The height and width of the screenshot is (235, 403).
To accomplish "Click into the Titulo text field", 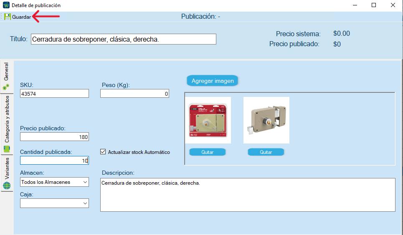I will click(x=124, y=39).
